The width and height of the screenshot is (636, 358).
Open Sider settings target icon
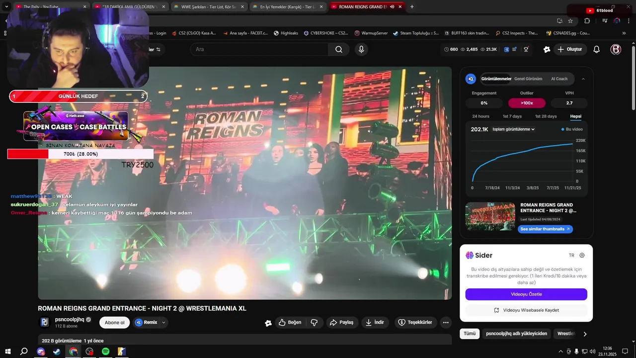[582, 255]
